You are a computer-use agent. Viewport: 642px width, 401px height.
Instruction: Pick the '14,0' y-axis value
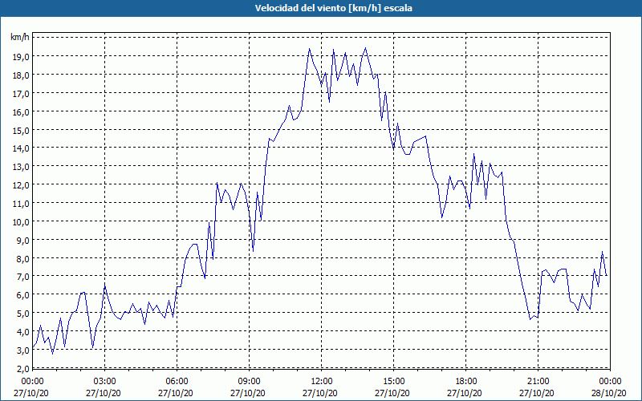click(21, 148)
